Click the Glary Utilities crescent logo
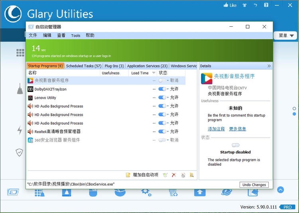The image size is (299, 213). click(13, 14)
